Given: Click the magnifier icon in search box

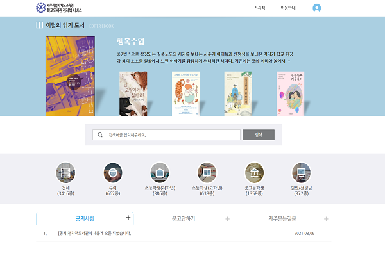Looking at the screenshot, I should [100, 135].
